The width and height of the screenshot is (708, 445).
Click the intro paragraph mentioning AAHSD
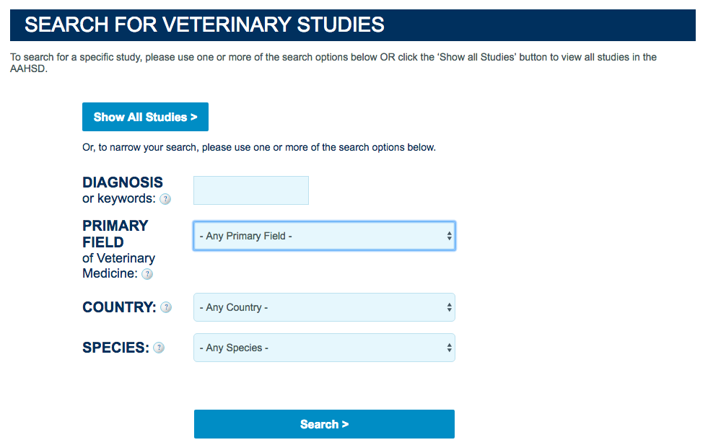[x=333, y=63]
